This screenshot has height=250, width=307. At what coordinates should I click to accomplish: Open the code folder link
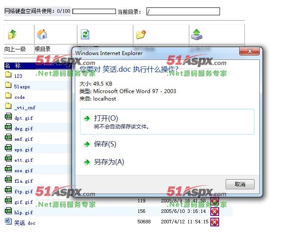(20, 97)
